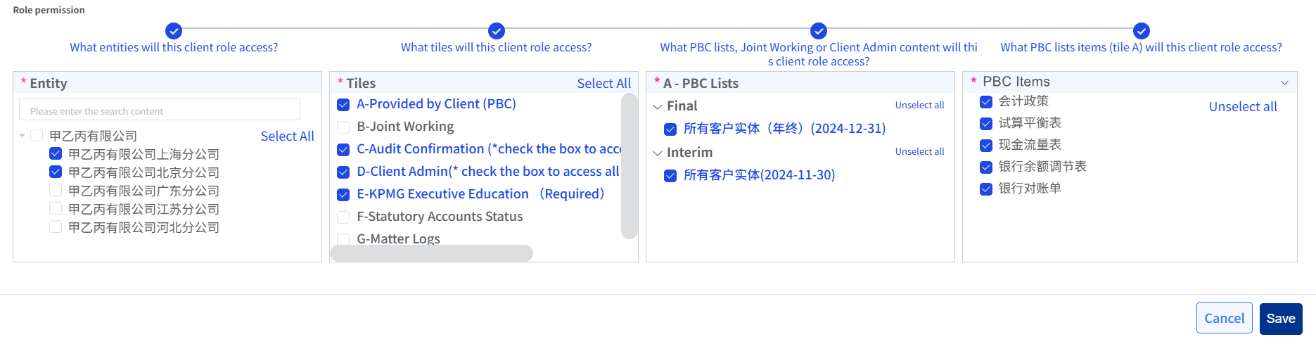
Task: Click Select All in Tiles panel
Action: click(603, 84)
